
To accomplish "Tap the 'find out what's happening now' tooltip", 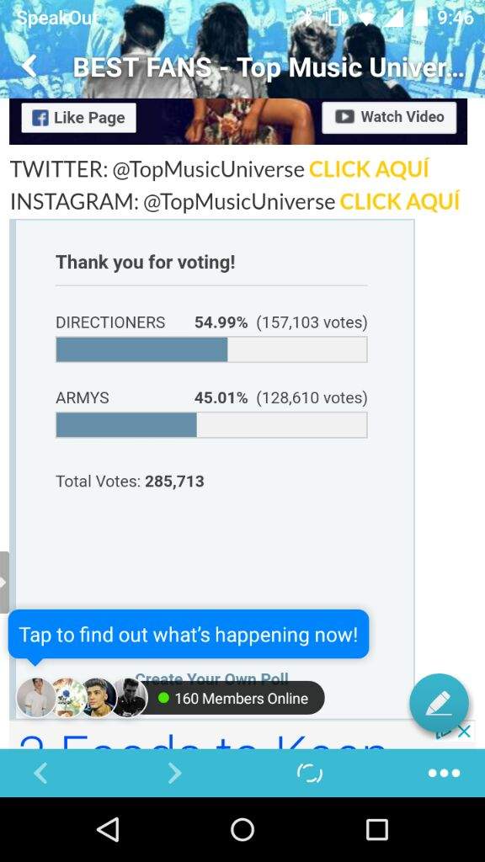I will point(189,635).
